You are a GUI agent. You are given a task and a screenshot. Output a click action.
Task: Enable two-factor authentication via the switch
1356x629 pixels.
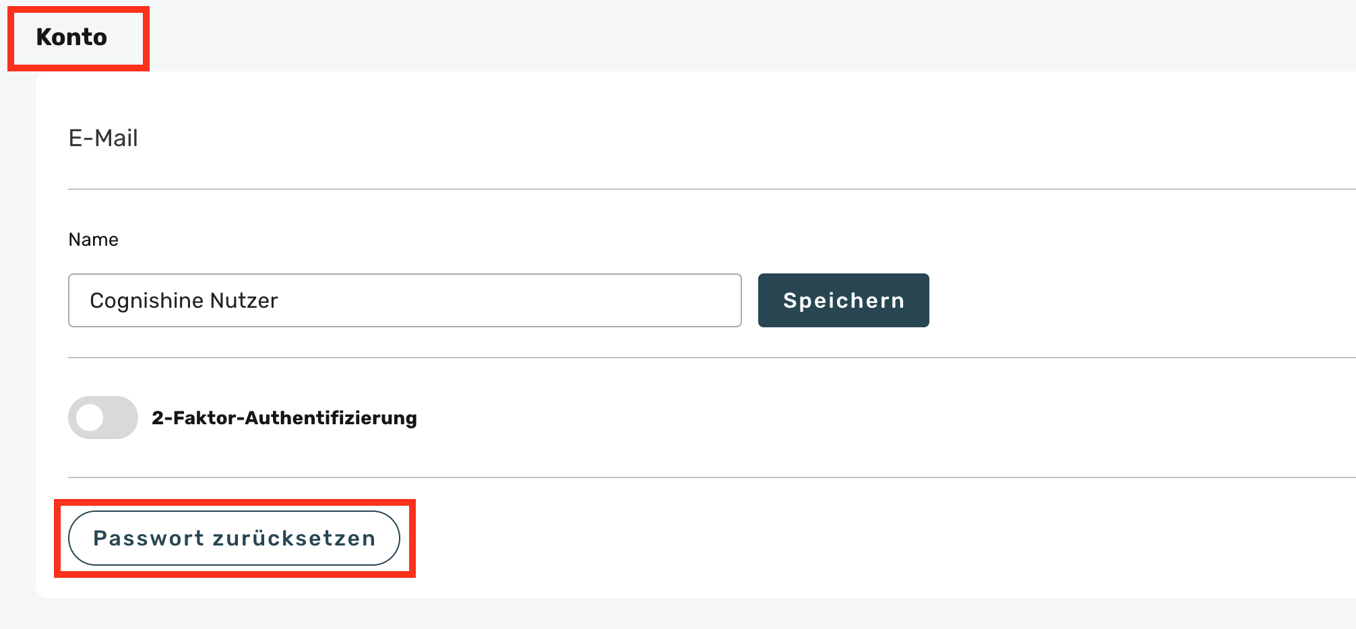(103, 418)
